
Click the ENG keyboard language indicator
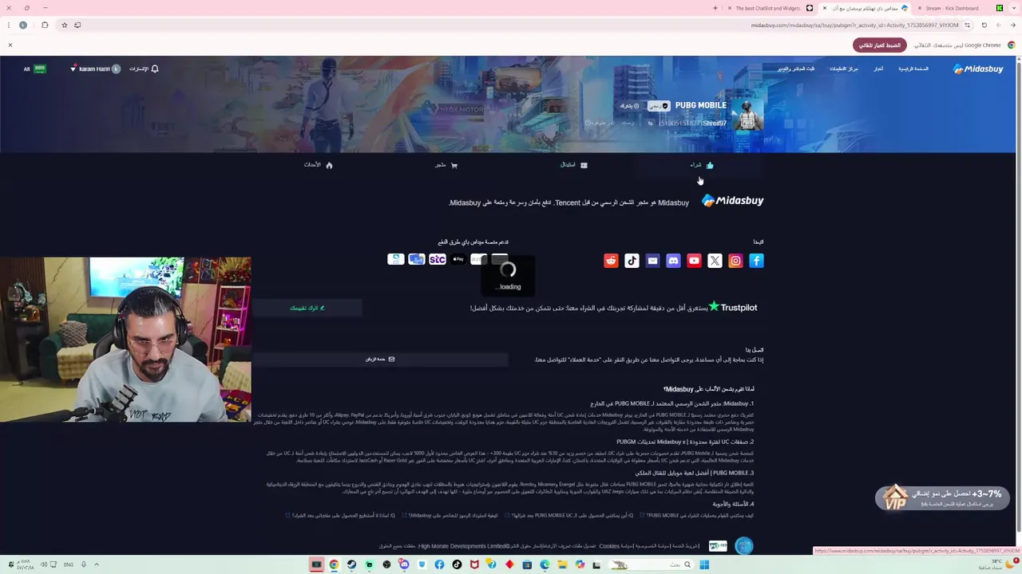(x=67, y=564)
